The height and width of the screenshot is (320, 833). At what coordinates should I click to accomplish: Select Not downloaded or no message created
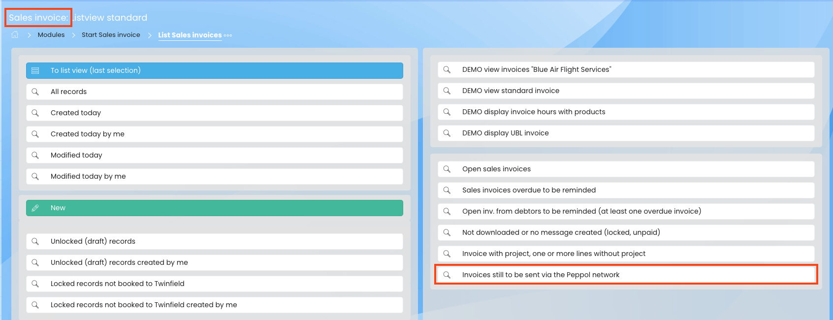[626, 232]
